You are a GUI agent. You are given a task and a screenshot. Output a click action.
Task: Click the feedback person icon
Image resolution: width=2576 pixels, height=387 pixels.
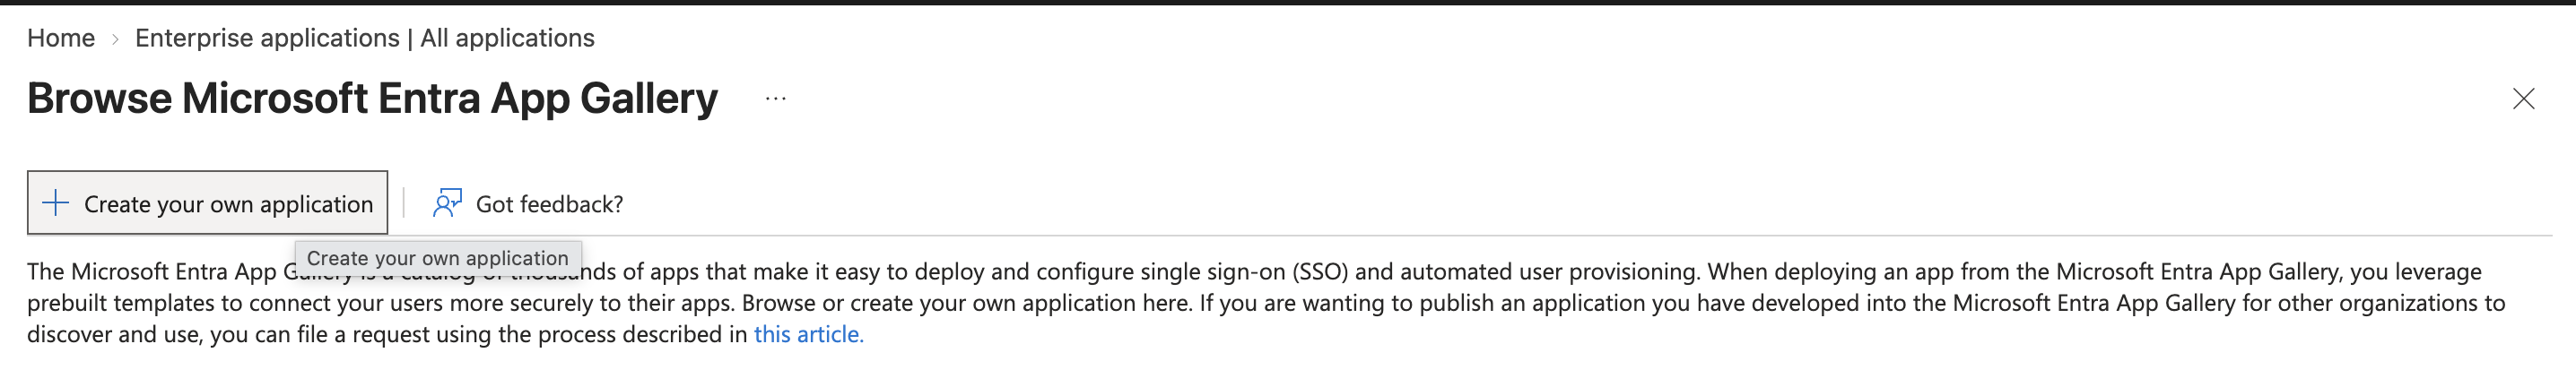tap(447, 203)
